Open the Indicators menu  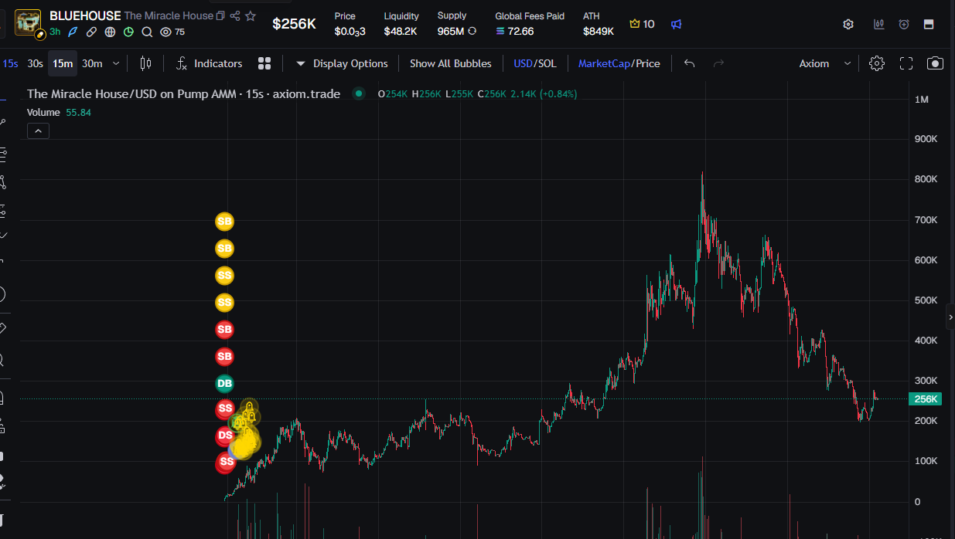click(210, 63)
